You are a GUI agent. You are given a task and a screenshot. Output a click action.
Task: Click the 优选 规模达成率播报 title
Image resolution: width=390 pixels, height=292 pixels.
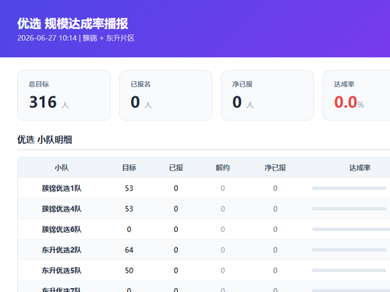coord(73,23)
